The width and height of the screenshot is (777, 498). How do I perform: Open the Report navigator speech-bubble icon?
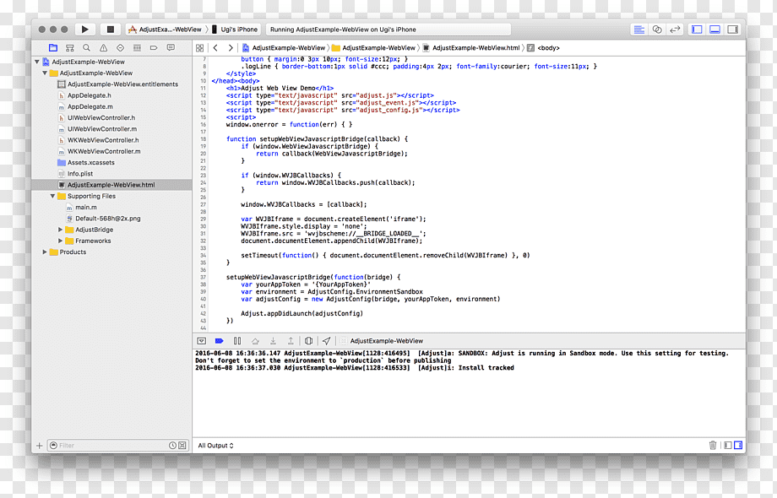pyautogui.click(x=171, y=48)
